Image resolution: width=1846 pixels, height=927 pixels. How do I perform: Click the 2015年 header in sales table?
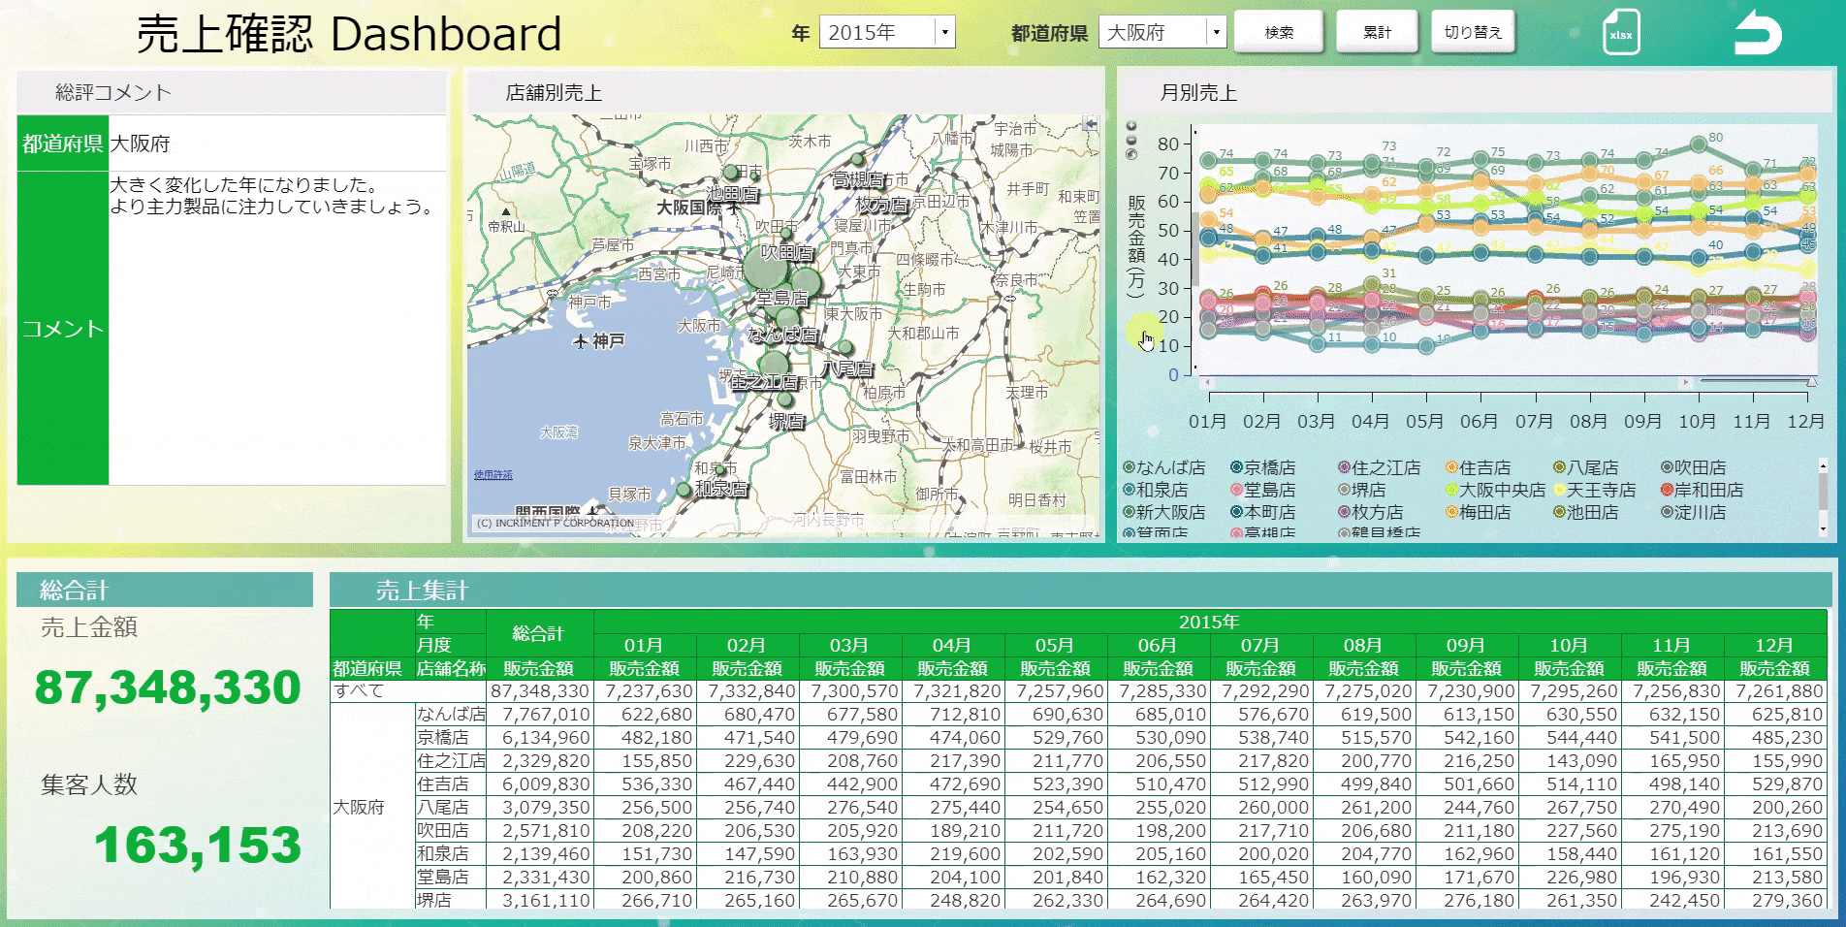[x=1209, y=622]
